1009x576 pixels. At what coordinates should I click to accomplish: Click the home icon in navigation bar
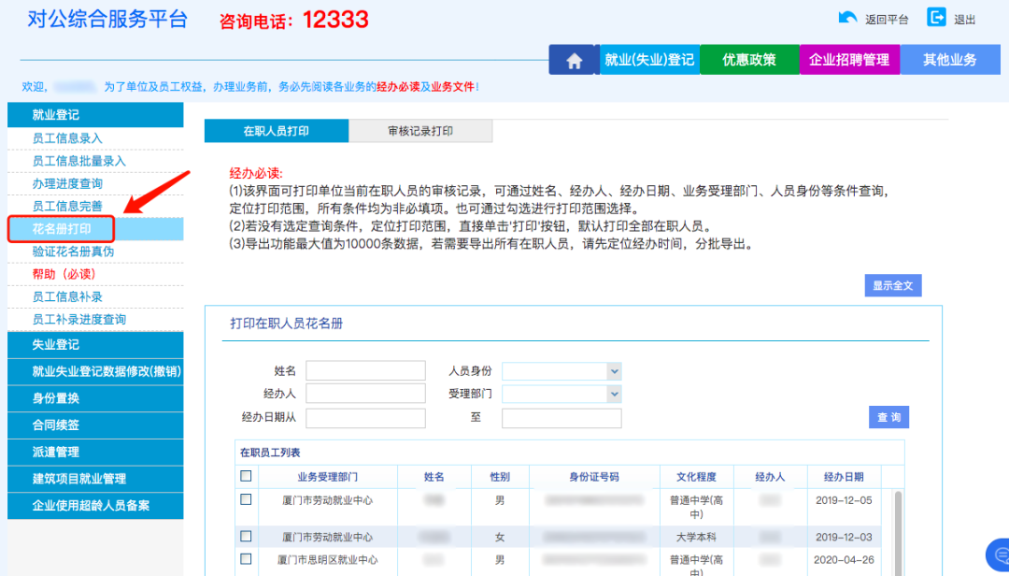574,60
